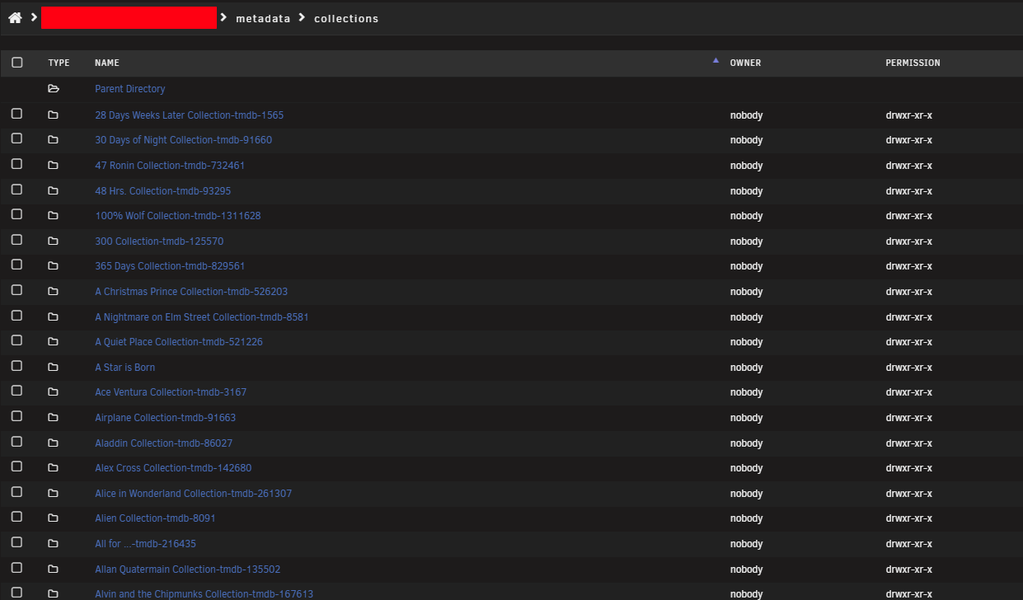Sort by the PERMISSION column header
1023x600 pixels.
913,63
